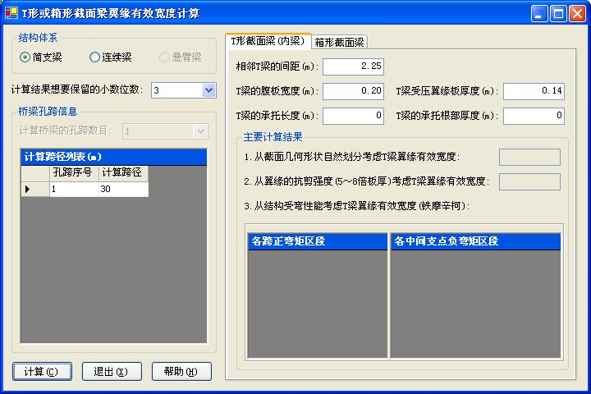Screen dimensions: 591x394
Task: Click the 计算结果想要保留的小数位数 label
Action: (77, 89)
